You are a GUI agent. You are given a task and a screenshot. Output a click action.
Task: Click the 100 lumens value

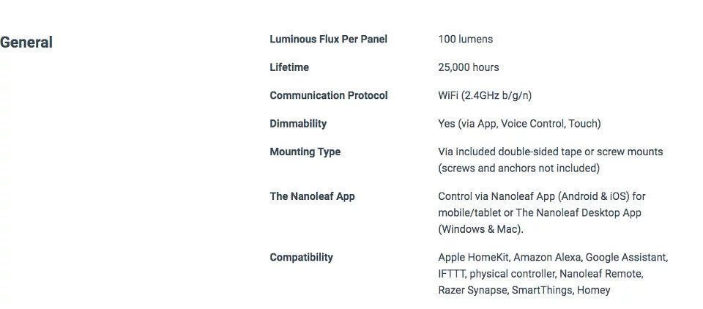pyautogui.click(x=465, y=40)
